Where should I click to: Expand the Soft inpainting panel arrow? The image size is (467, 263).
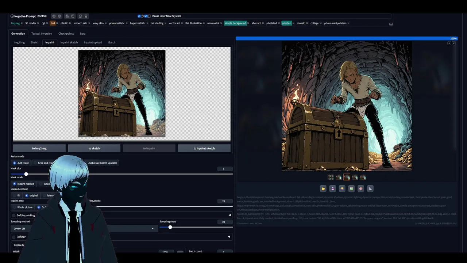[x=229, y=215]
